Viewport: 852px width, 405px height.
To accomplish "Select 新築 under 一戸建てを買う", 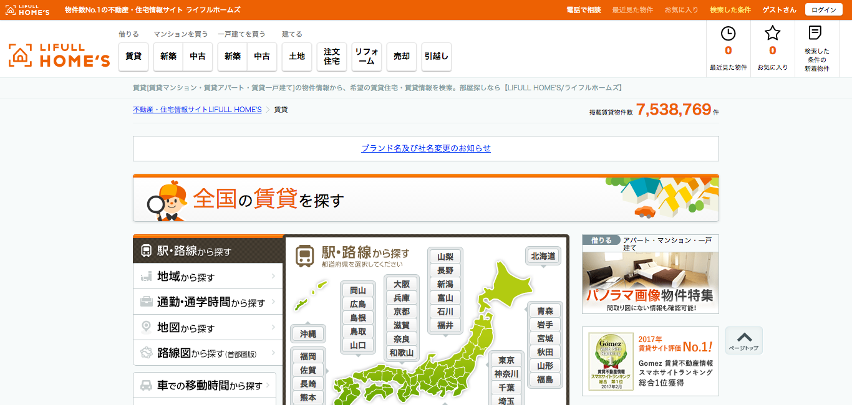I will tap(233, 56).
